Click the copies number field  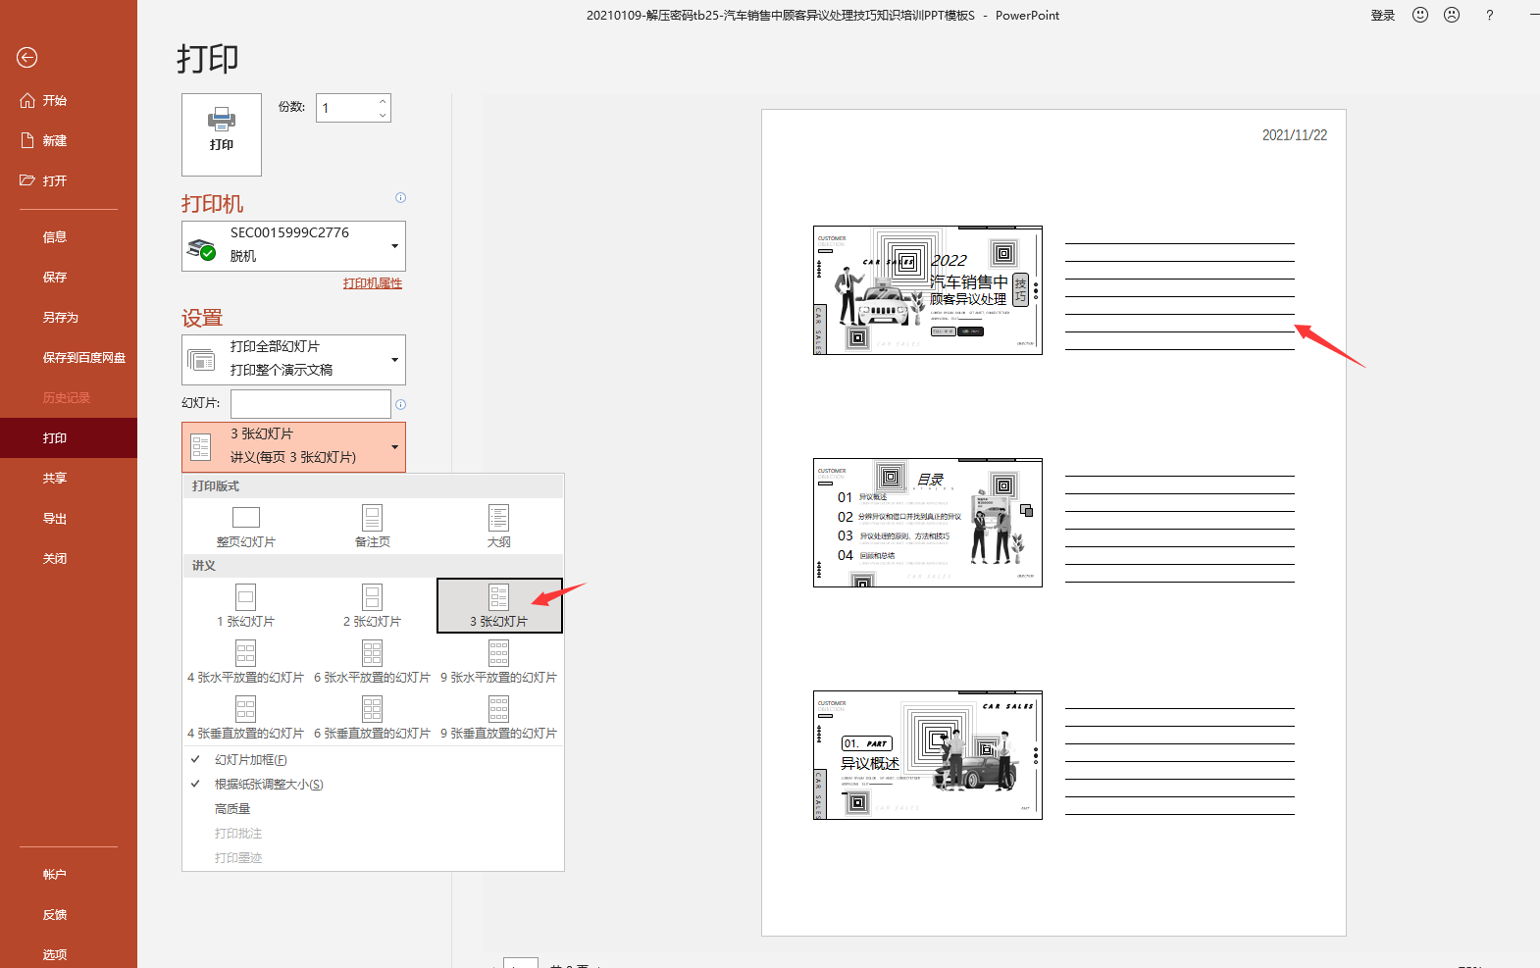click(345, 108)
